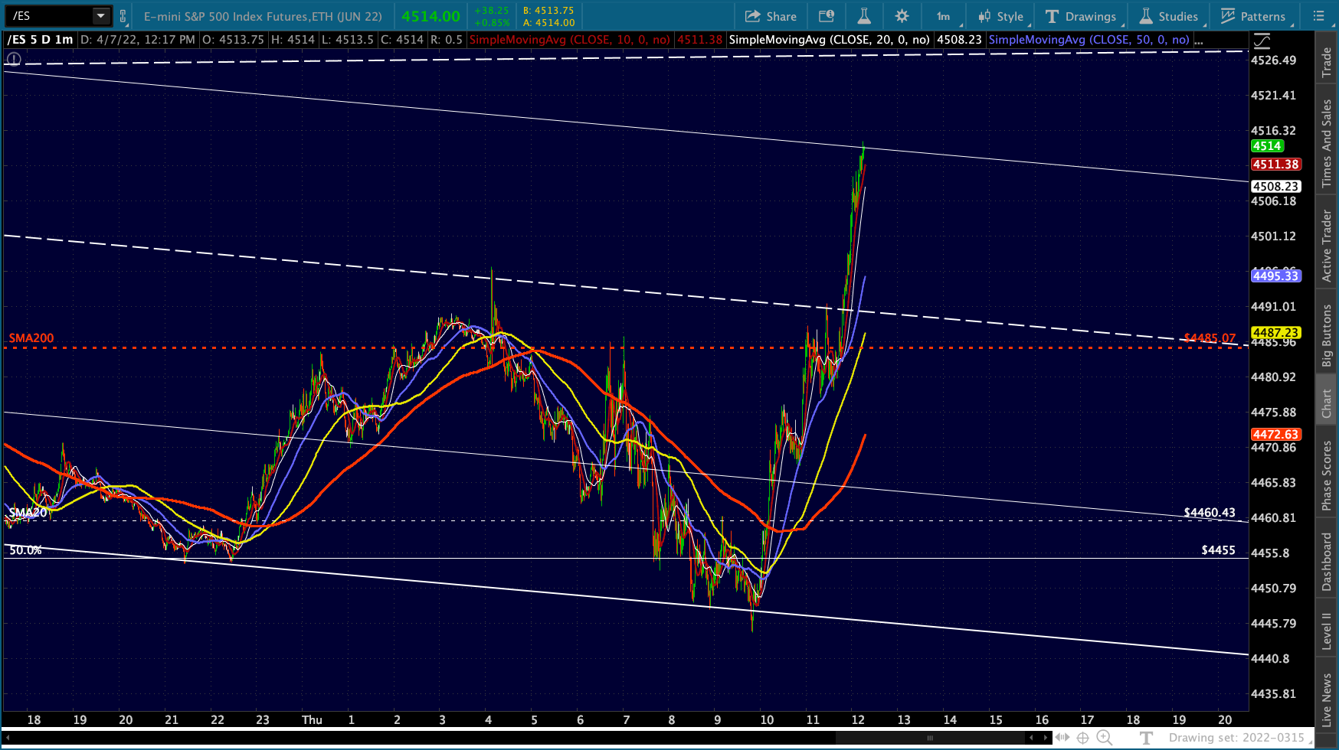Screen dimensions: 1339x750
Task: Open the Live News side tab
Action: click(1327, 699)
